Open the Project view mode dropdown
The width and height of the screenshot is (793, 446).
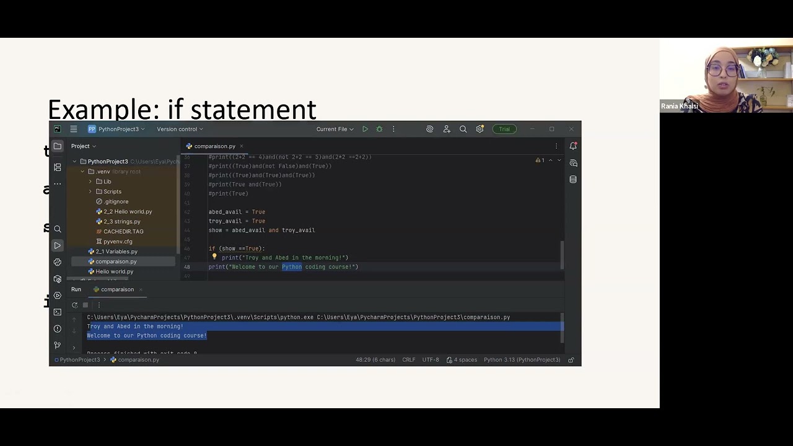84,146
